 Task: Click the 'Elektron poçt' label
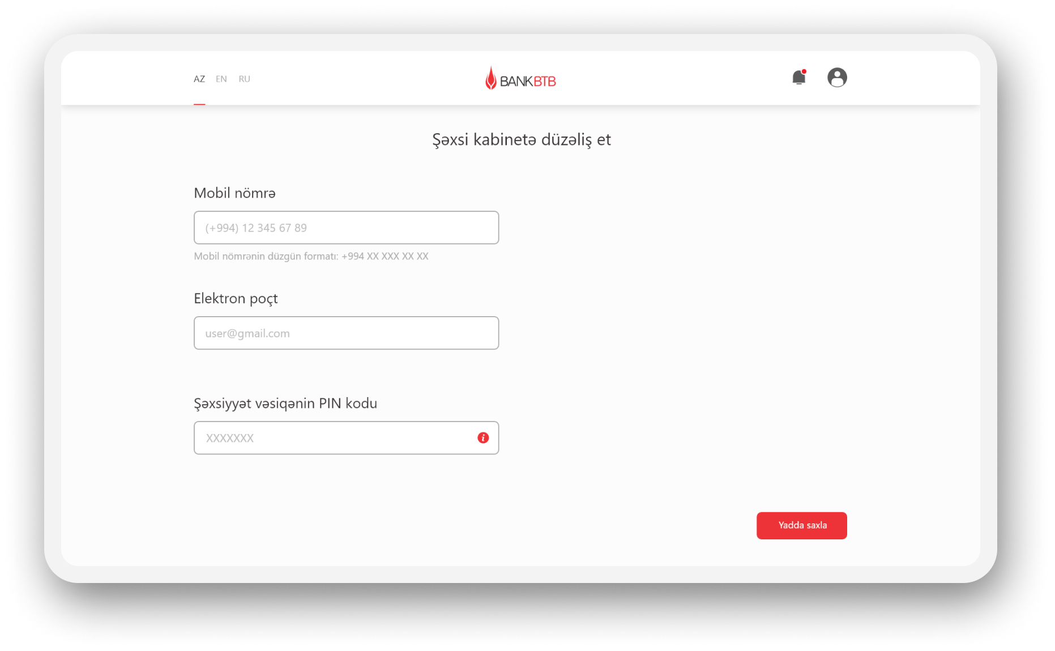pyautogui.click(x=236, y=299)
